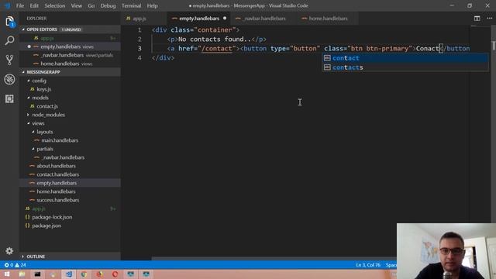Viewport: 496px width, 279px height.
Task: Open Windows Start menu
Action: [7, 274]
